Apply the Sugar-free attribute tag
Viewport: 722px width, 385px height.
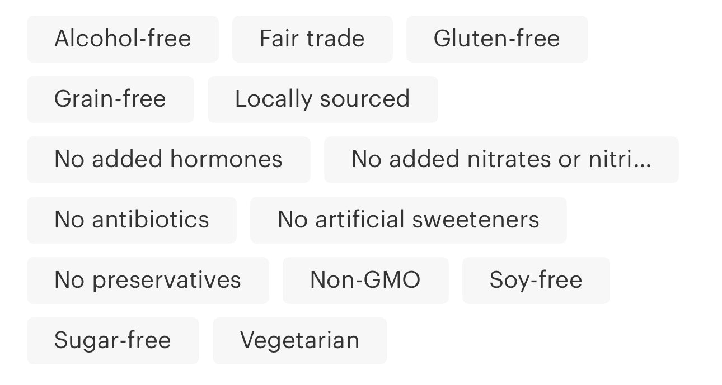point(112,341)
